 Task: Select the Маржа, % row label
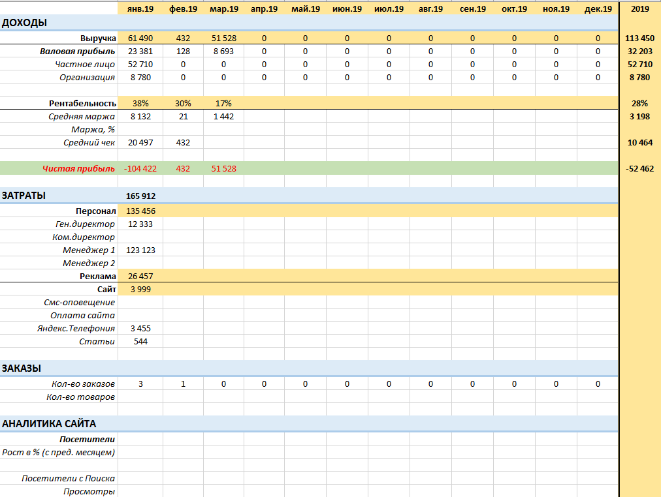[x=93, y=130]
